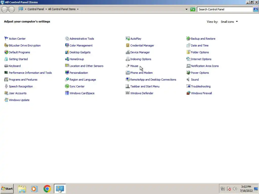The height and width of the screenshot is (194, 259).
Task: Click the Power Options icon
Action: 188,72
